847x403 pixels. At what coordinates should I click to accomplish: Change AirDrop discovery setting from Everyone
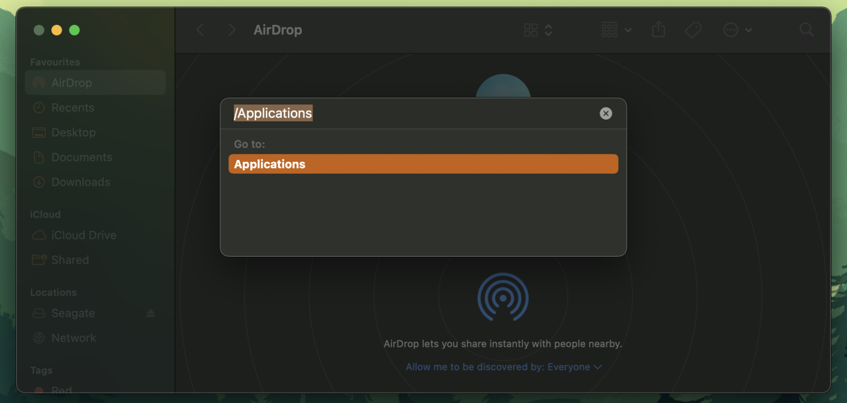pos(503,367)
